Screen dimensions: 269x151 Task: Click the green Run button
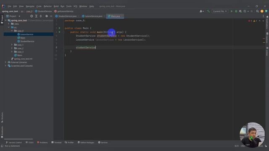coord(232,11)
